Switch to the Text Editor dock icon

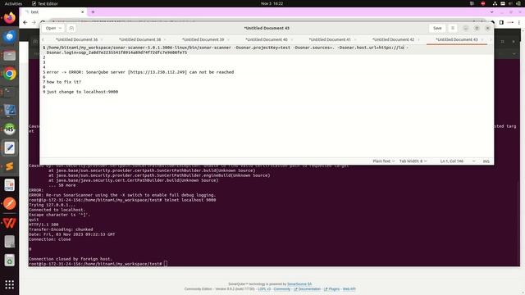coord(9,147)
